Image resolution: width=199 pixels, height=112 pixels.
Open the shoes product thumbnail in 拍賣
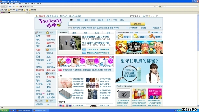click(x=92, y=83)
